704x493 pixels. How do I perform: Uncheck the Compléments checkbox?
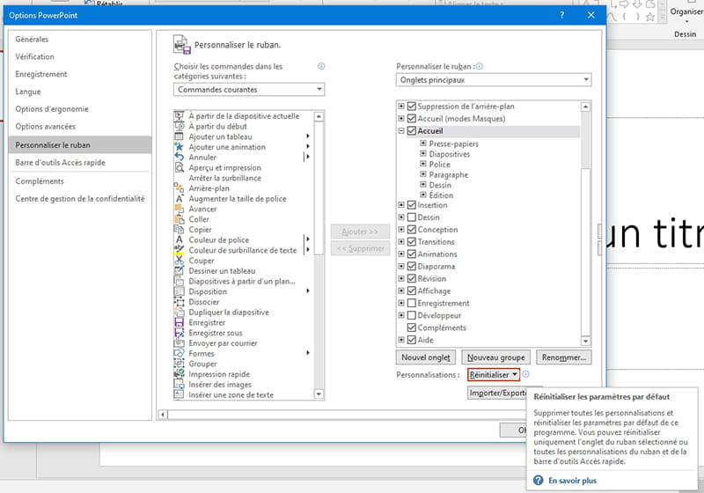click(x=412, y=327)
